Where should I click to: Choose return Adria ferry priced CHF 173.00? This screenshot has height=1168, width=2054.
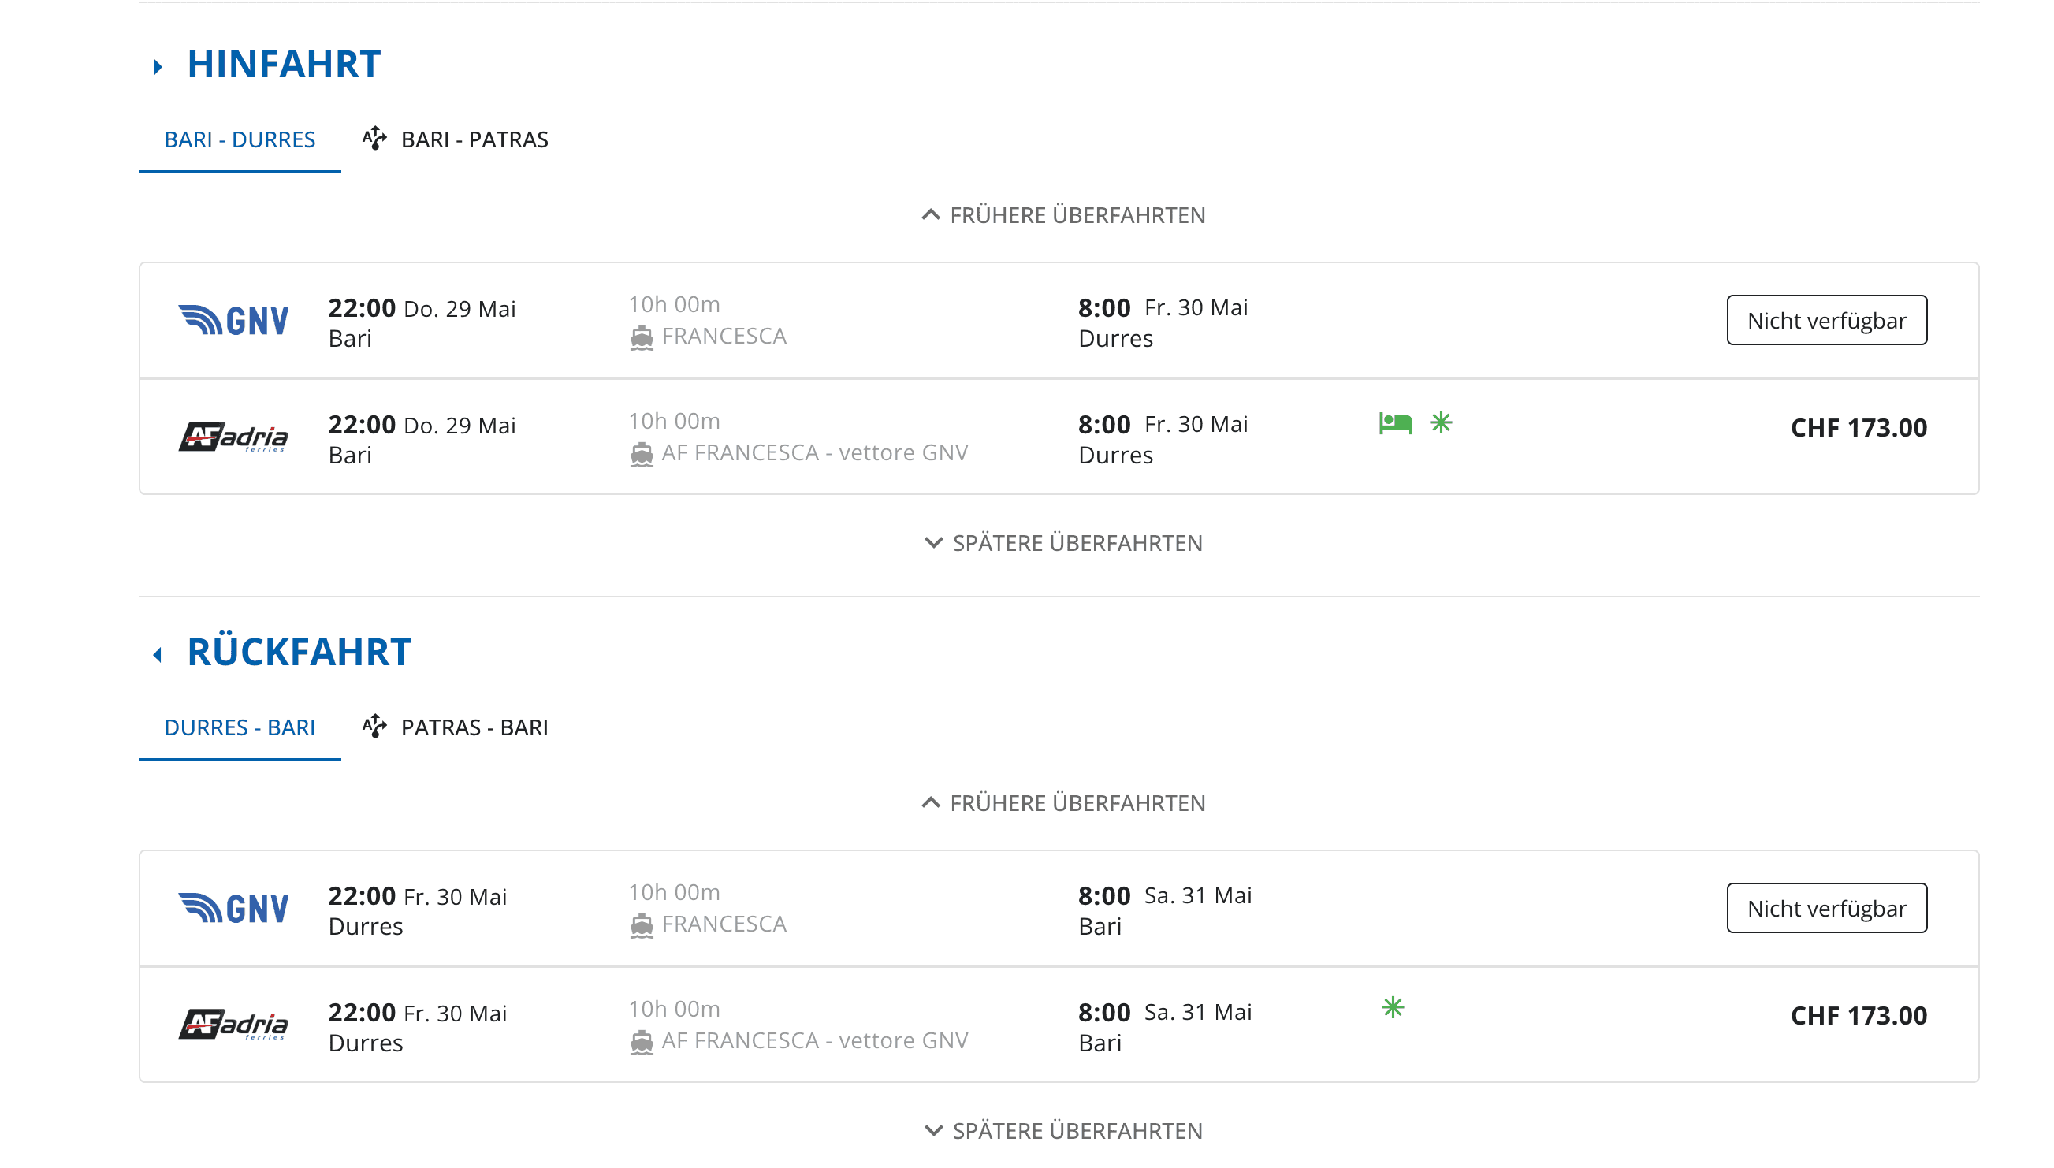click(1858, 1016)
